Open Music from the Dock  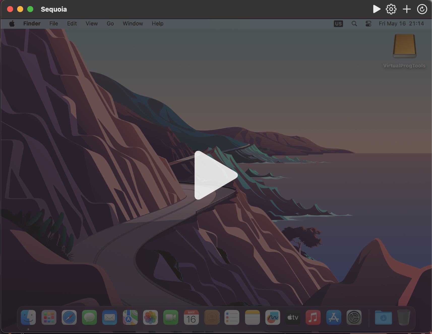tap(313, 317)
